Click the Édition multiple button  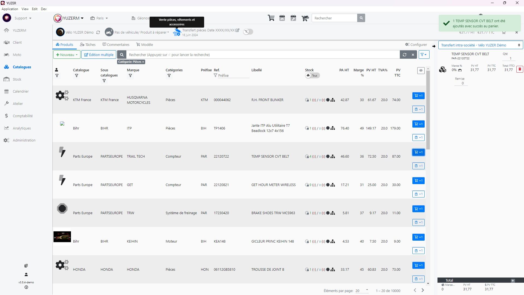[x=99, y=55]
